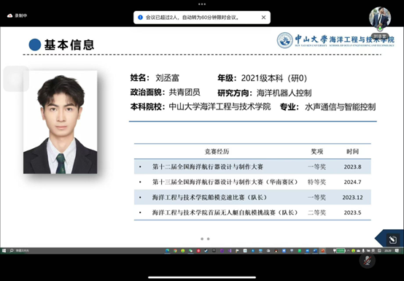
Task: Open Visual Studio in the taskbar
Action: [229, 250]
